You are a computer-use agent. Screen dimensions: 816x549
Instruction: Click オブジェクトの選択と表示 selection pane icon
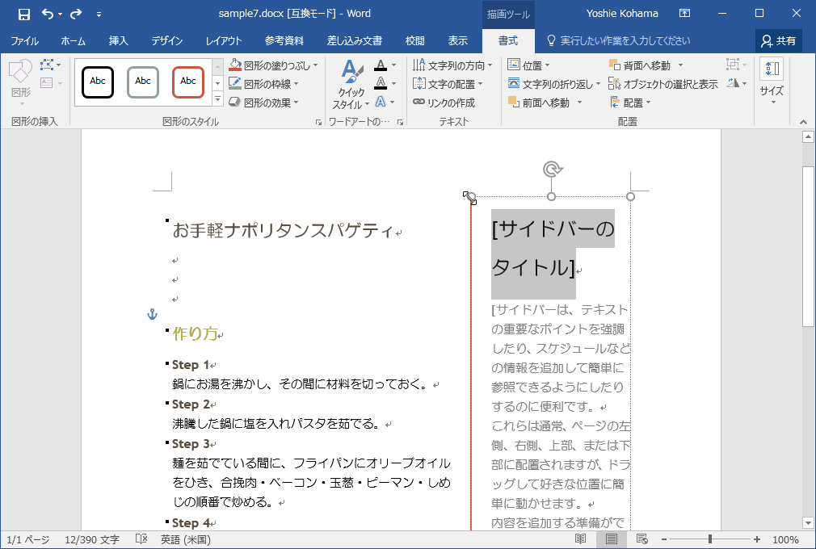tap(615, 84)
